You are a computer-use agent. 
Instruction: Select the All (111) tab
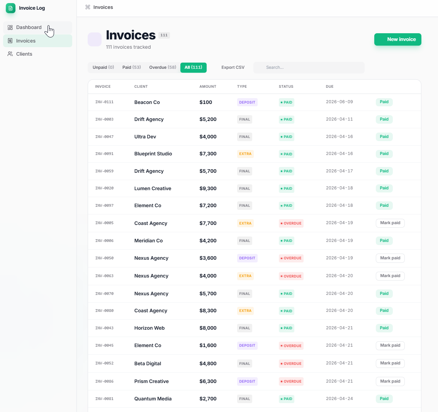point(193,67)
